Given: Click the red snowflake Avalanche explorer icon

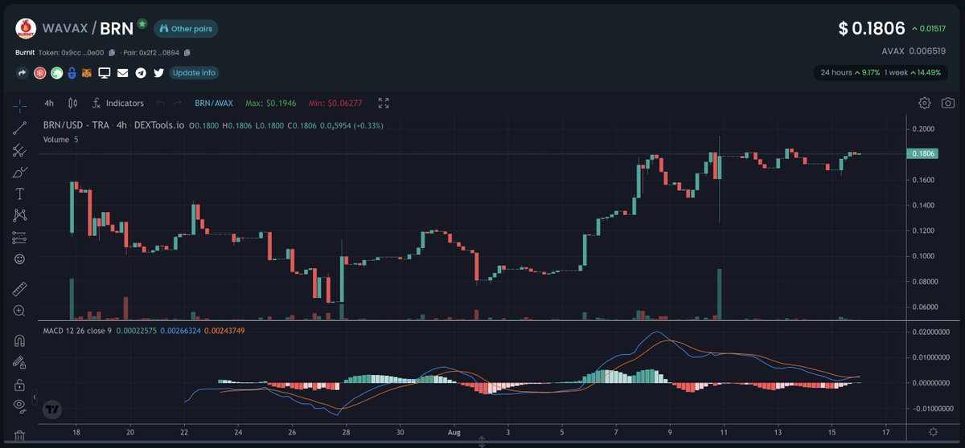Looking at the screenshot, I should [39, 73].
